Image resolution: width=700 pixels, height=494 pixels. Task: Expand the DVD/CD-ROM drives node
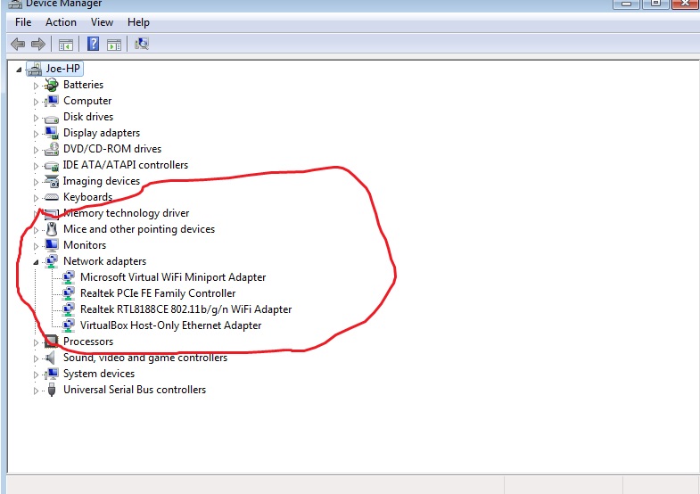37,150
